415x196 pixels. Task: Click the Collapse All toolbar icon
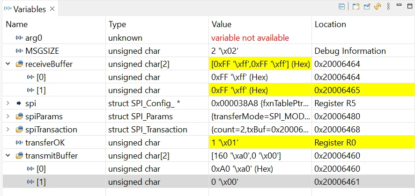pyautogui.click(x=341, y=7)
